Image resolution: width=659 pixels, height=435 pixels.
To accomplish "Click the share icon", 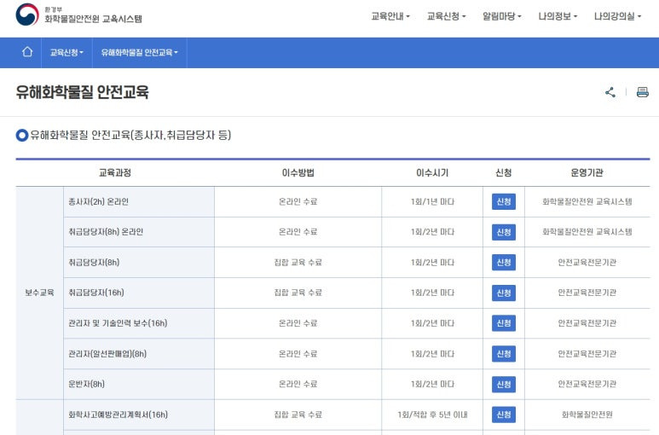I will pyautogui.click(x=610, y=92).
